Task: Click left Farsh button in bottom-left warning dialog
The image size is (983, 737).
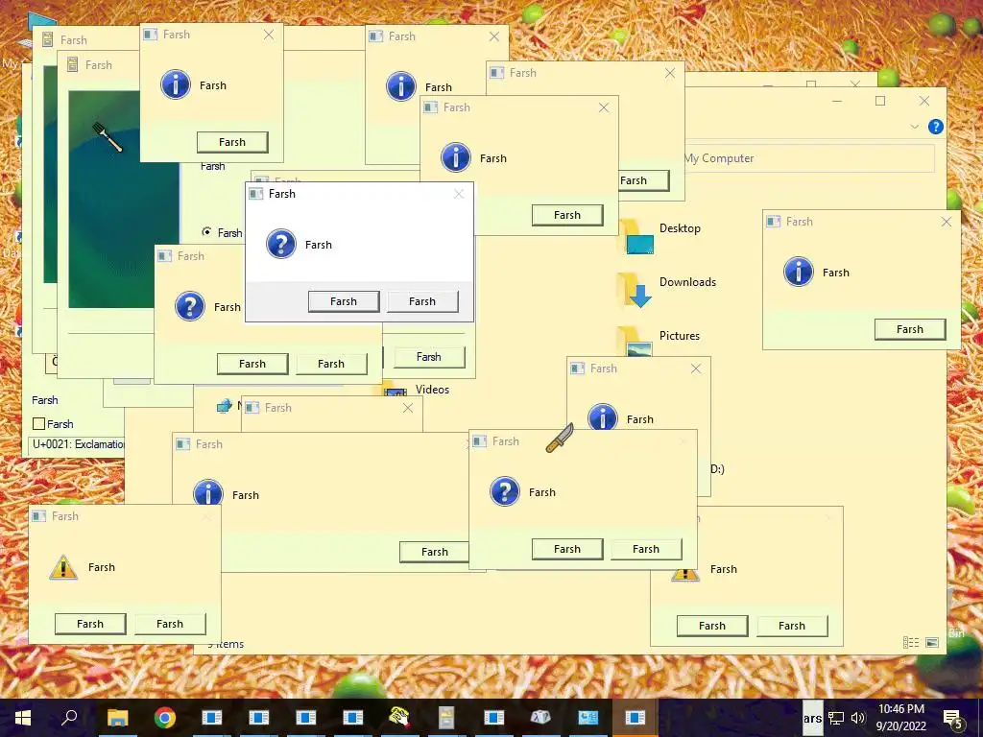Action: 90,624
